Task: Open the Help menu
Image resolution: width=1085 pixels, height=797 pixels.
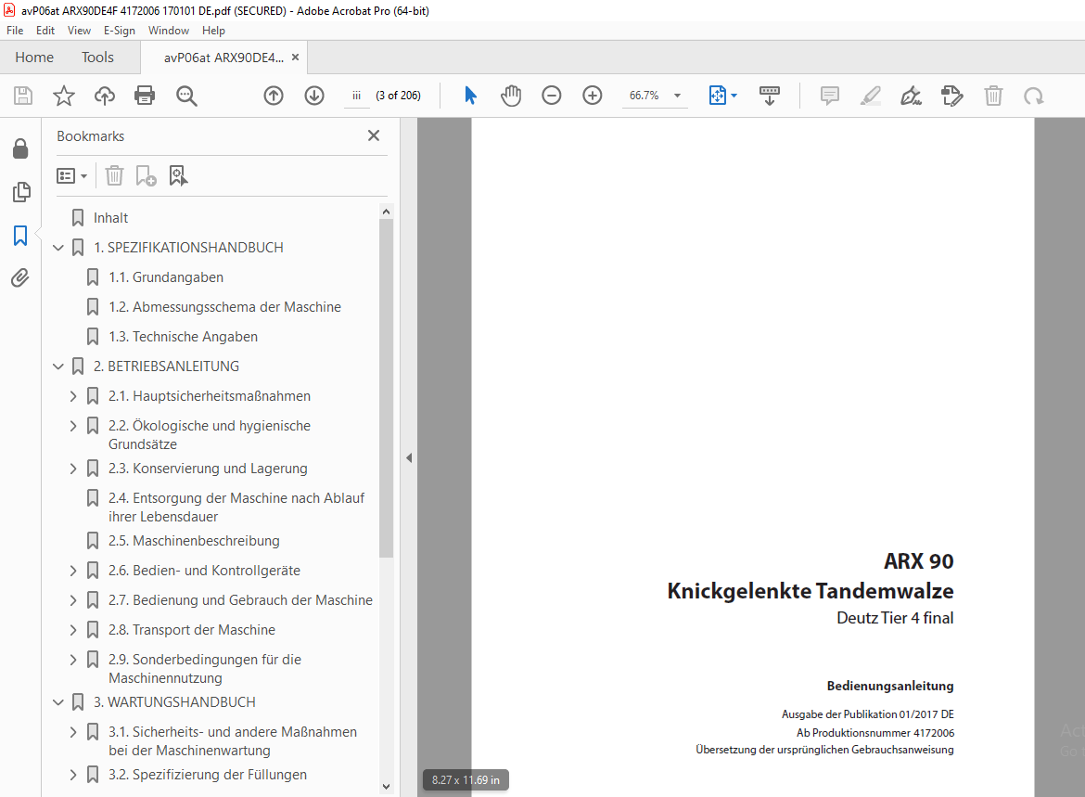Action: pos(213,31)
